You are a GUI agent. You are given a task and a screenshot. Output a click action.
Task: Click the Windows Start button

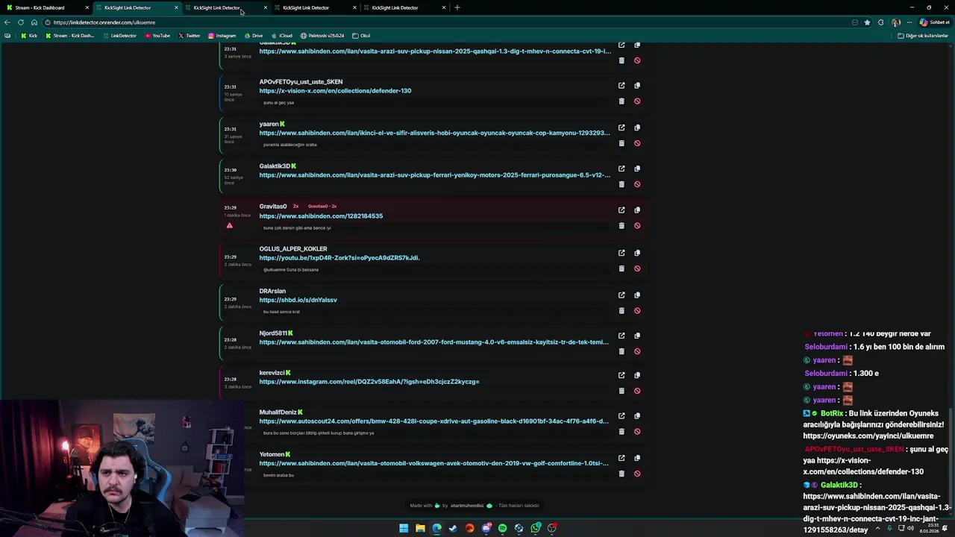pyautogui.click(x=404, y=528)
